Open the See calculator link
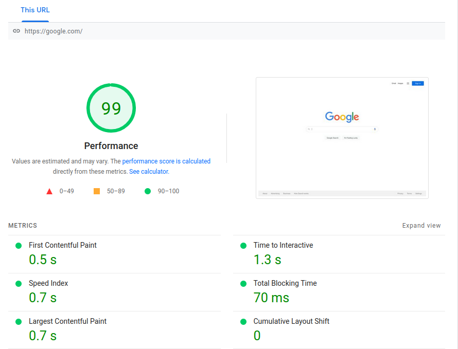This screenshot has height=349, width=458. 149,171
